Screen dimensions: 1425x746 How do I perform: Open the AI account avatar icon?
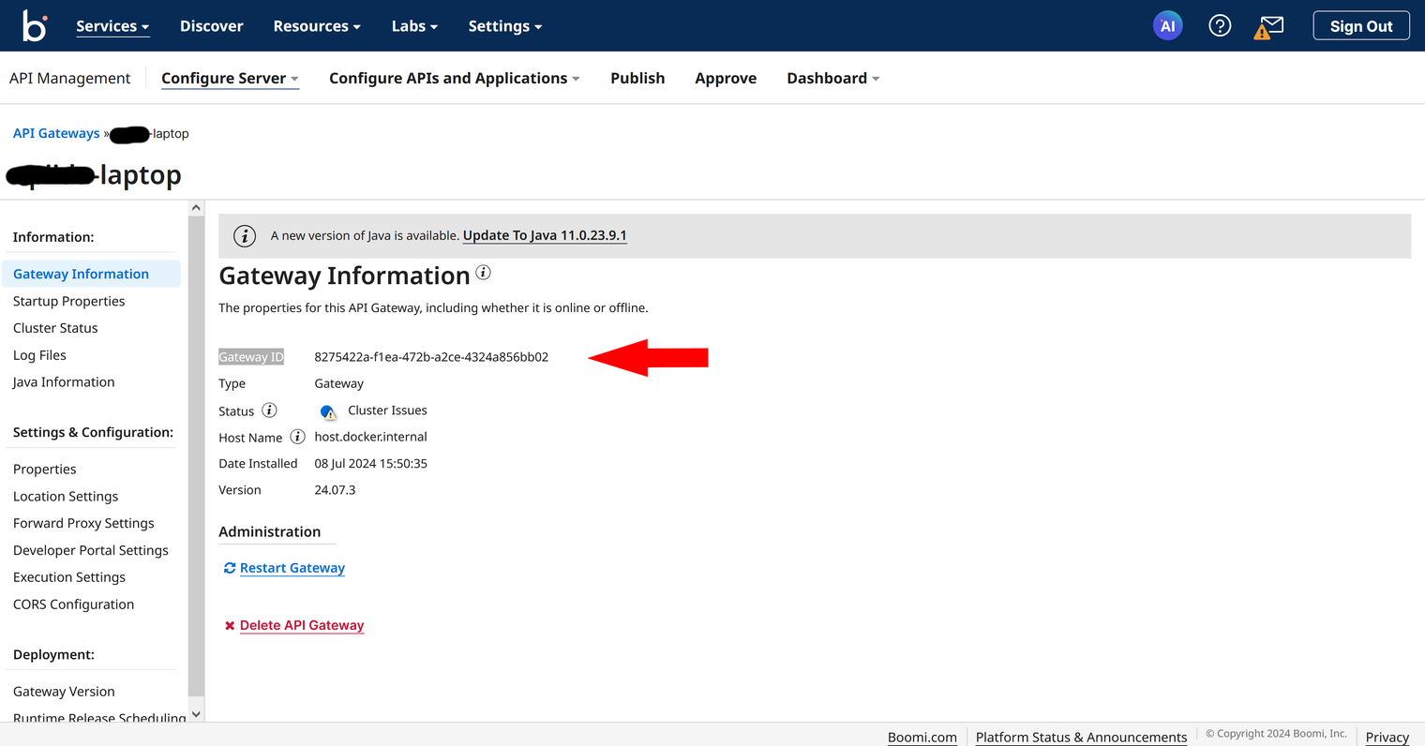click(1167, 25)
